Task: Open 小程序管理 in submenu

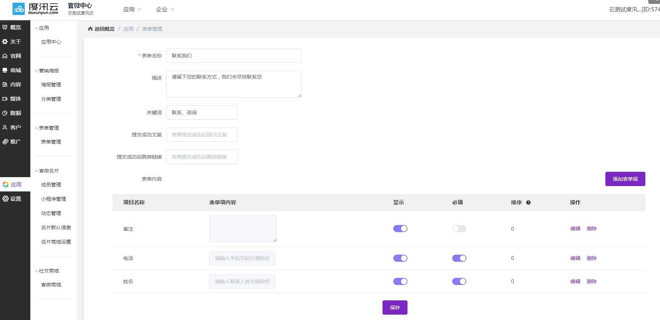Action: coord(54,199)
